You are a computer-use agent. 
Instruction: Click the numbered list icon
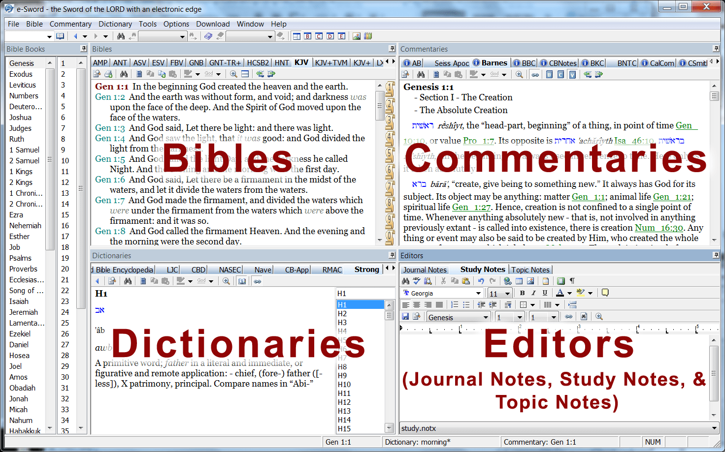click(x=455, y=305)
